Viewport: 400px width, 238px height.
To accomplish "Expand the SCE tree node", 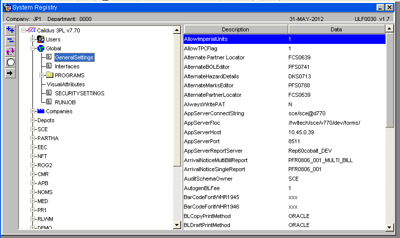I will [32, 129].
